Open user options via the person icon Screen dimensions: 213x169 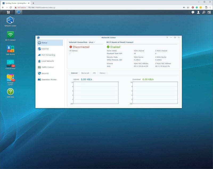pos(199,12)
